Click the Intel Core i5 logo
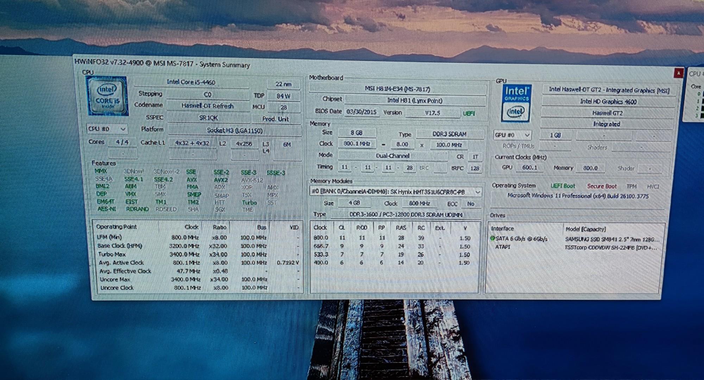 click(x=108, y=96)
